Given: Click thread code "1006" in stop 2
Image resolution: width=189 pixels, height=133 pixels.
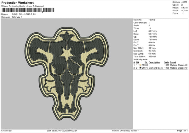Looking at the screenshot, I should (167, 68).
